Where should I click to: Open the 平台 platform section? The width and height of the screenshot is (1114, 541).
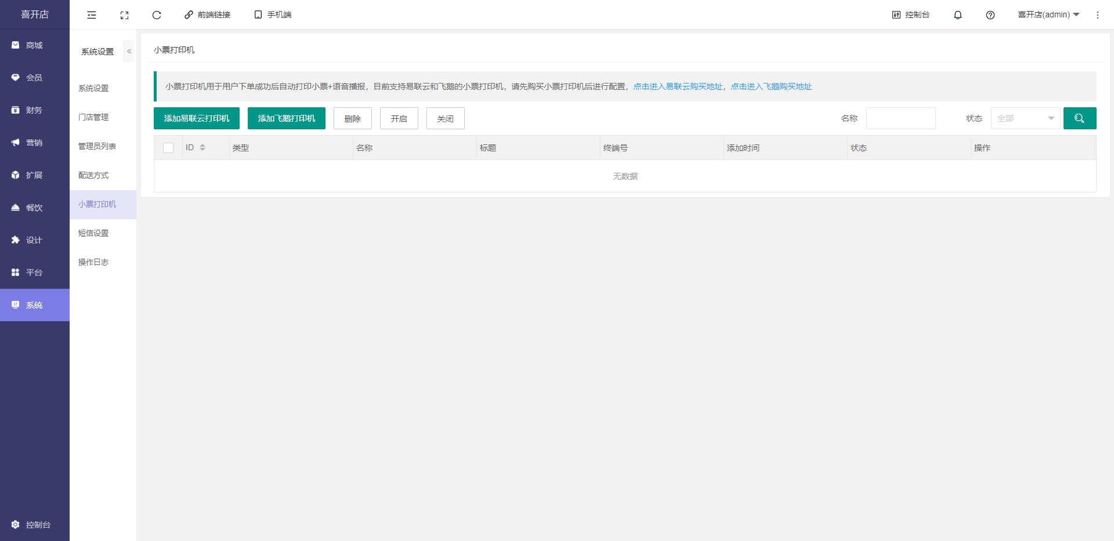35,273
